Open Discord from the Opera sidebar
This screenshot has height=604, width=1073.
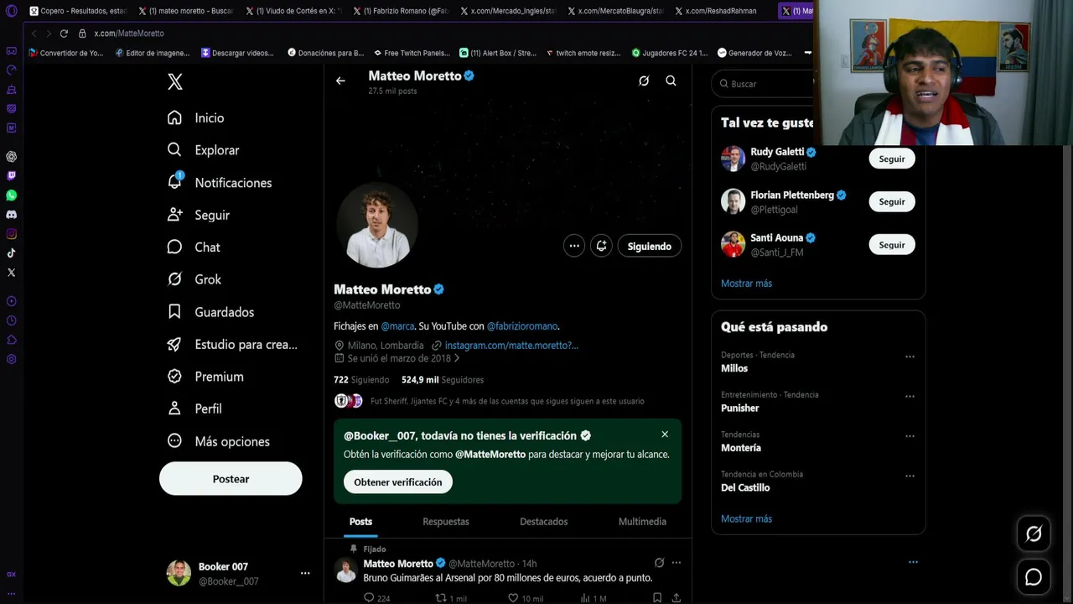pos(11,215)
